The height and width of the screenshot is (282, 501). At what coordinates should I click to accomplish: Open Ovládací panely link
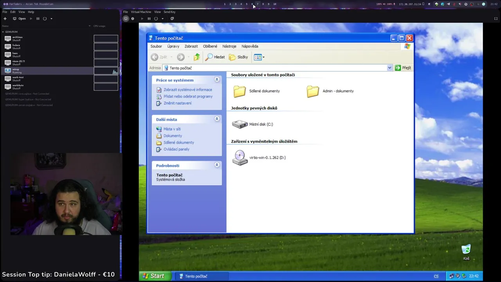(176, 149)
